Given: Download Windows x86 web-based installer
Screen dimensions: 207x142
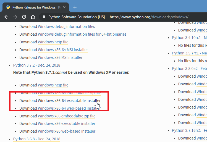Looking at the screenshot, I should point(66,131).
